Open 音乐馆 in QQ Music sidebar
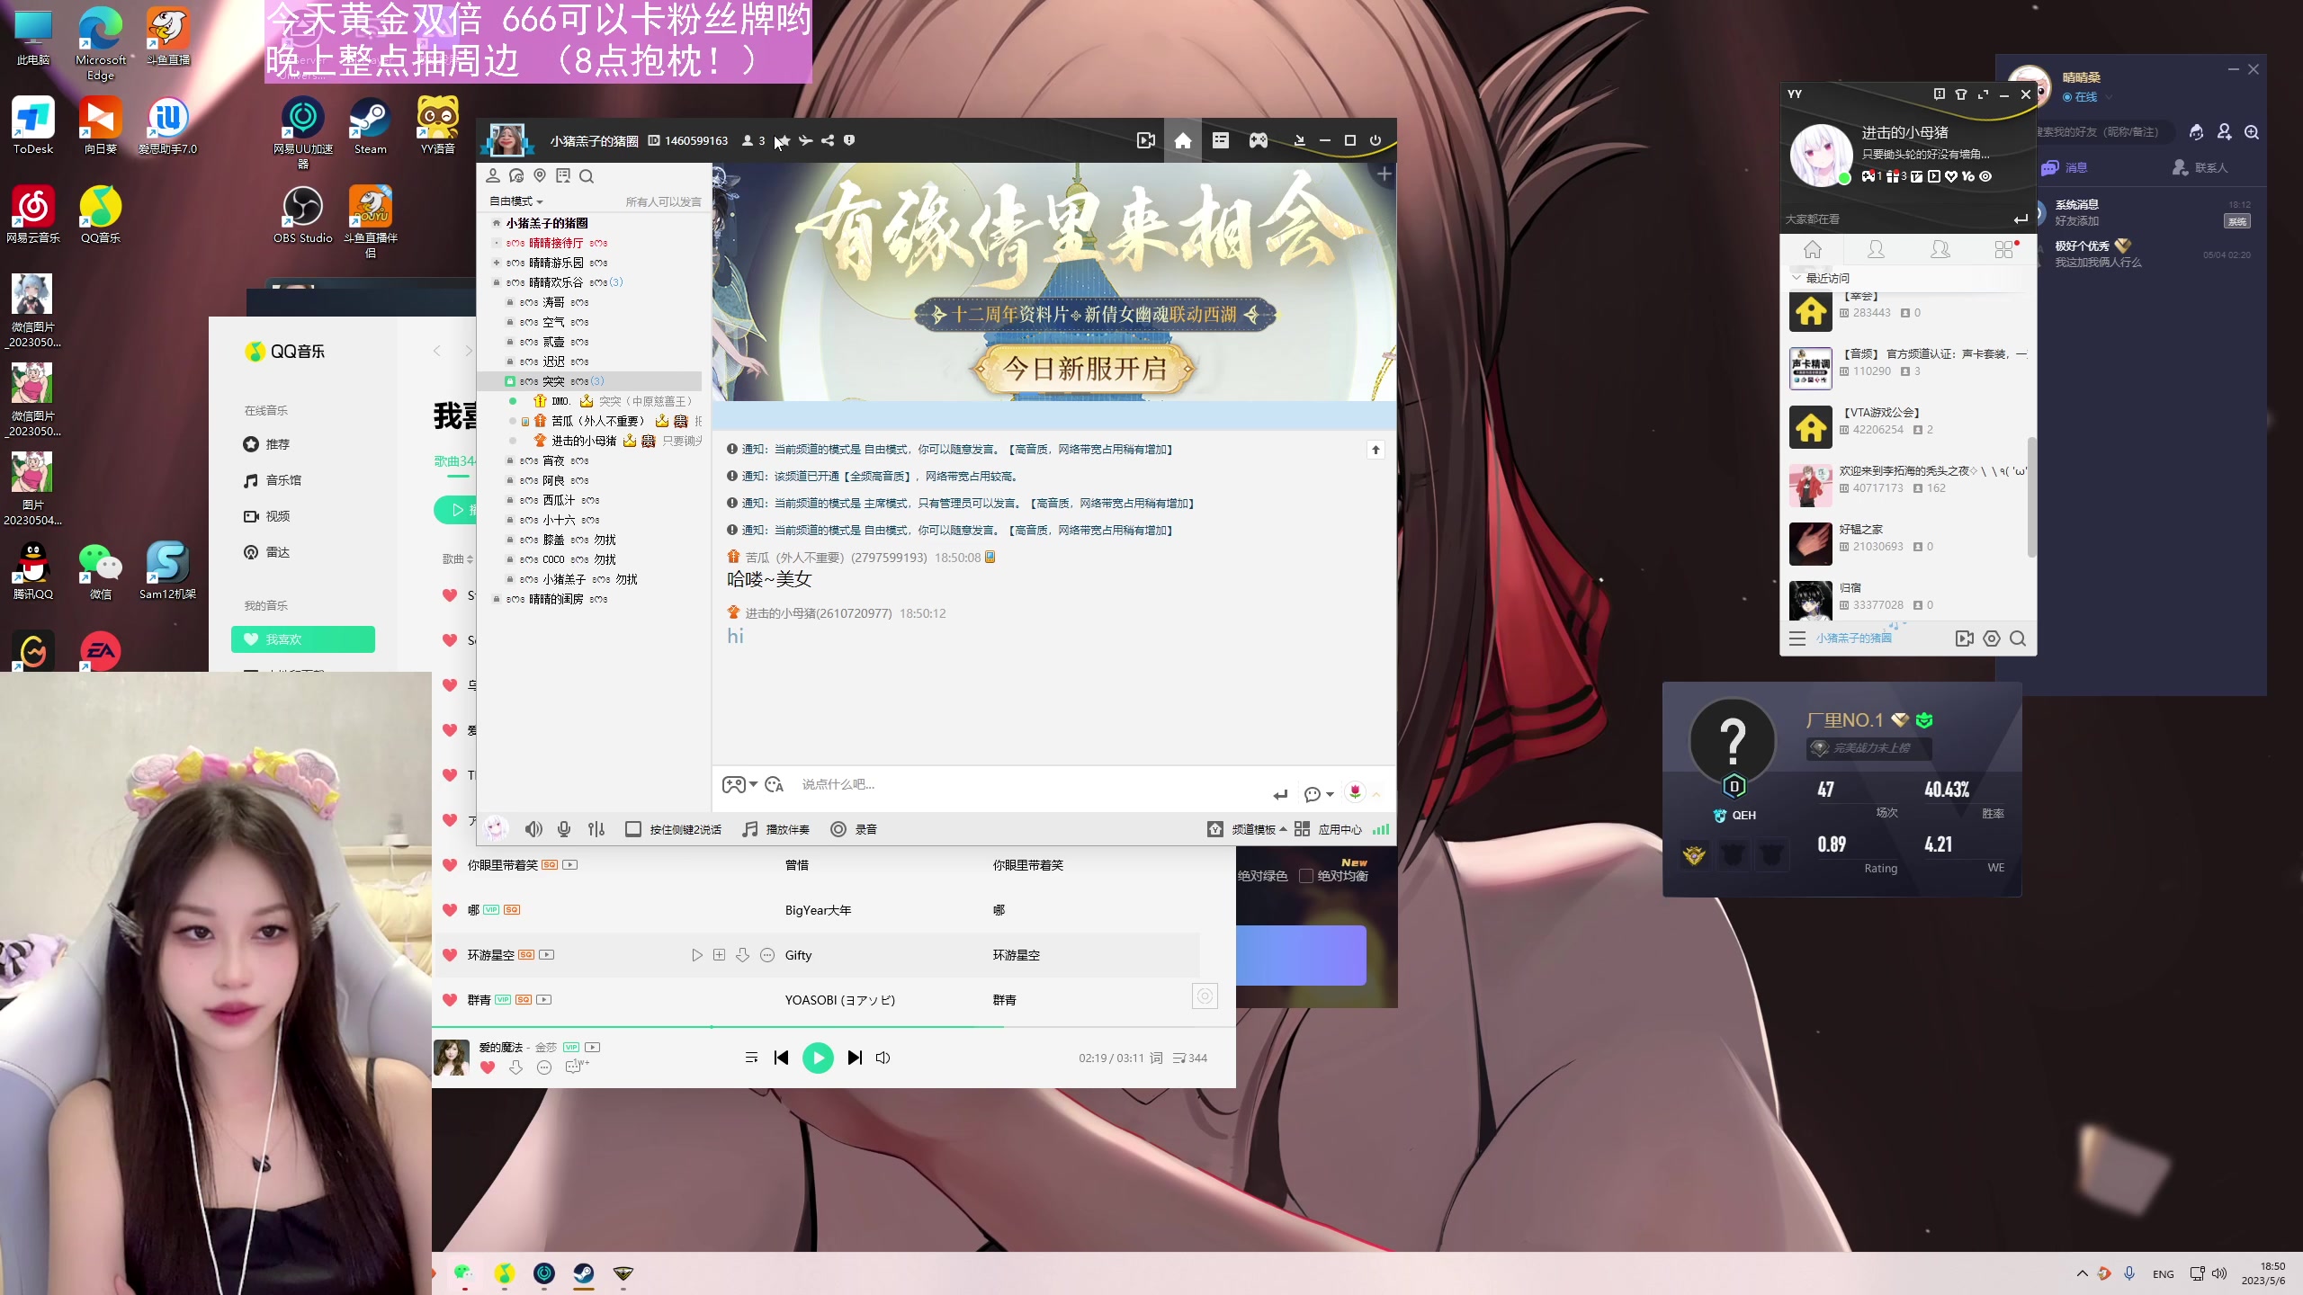This screenshot has height=1295, width=2303. tap(273, 480)
